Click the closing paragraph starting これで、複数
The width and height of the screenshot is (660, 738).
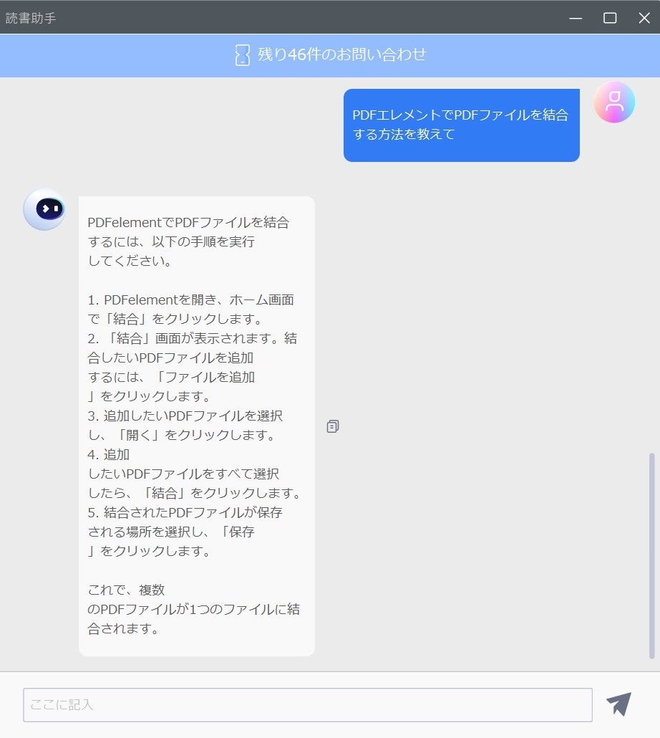193,609
